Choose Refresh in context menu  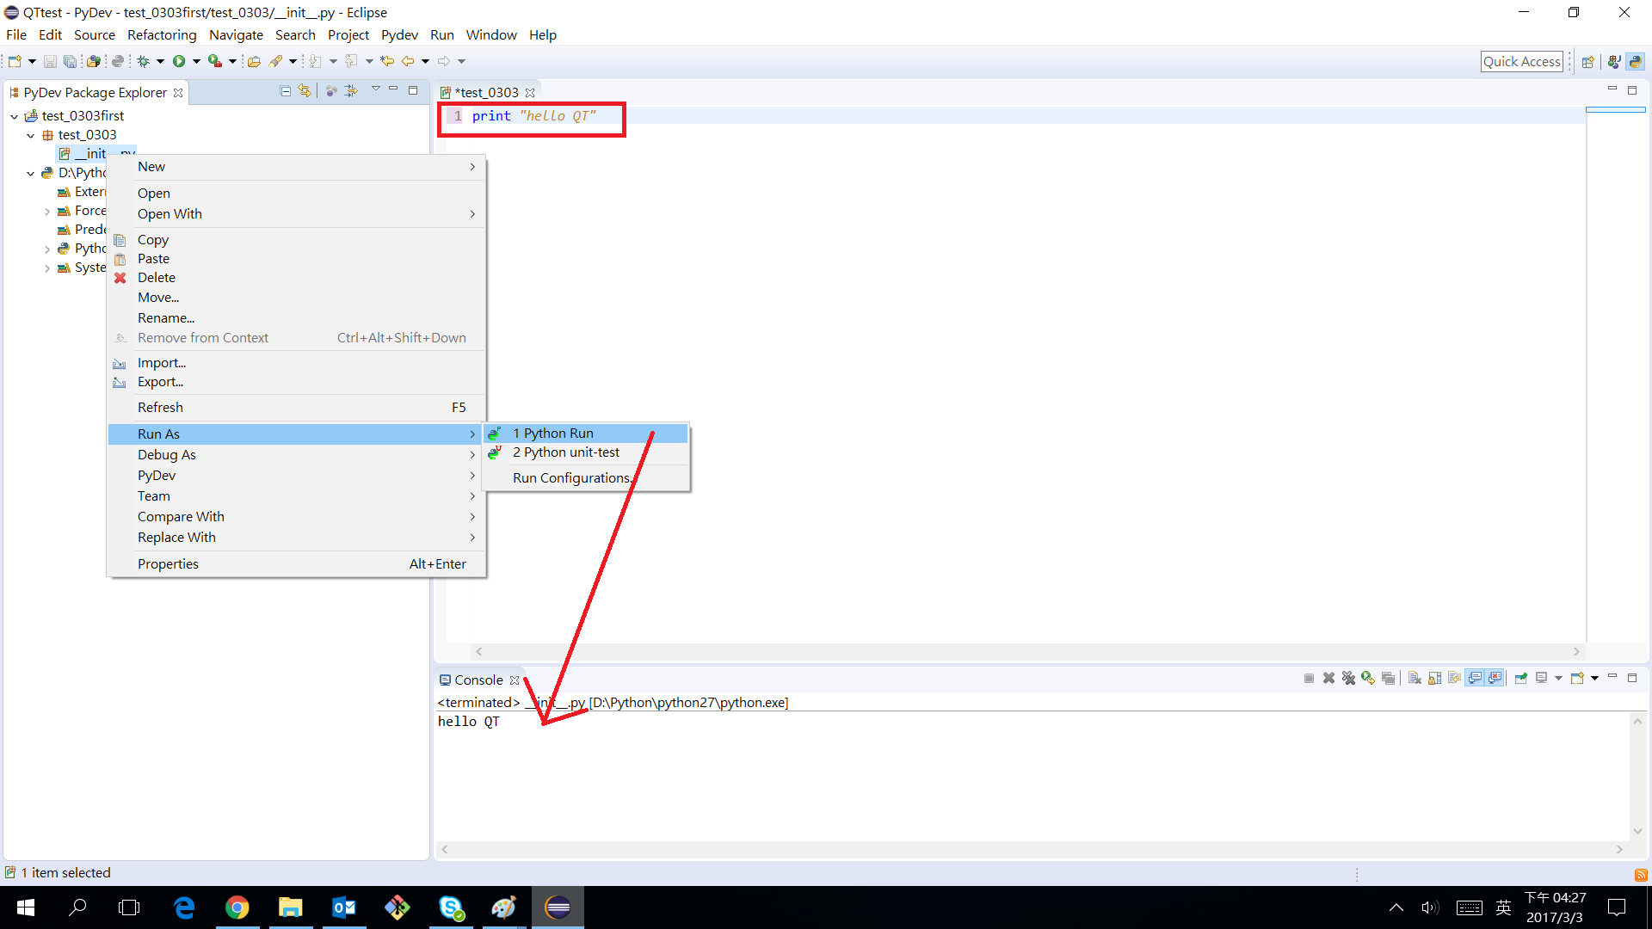click(x=297, y=408)
